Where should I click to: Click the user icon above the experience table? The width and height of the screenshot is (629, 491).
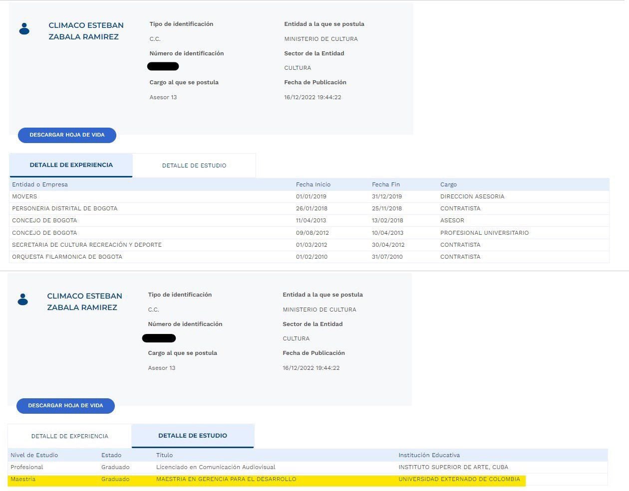coord(24,29)
